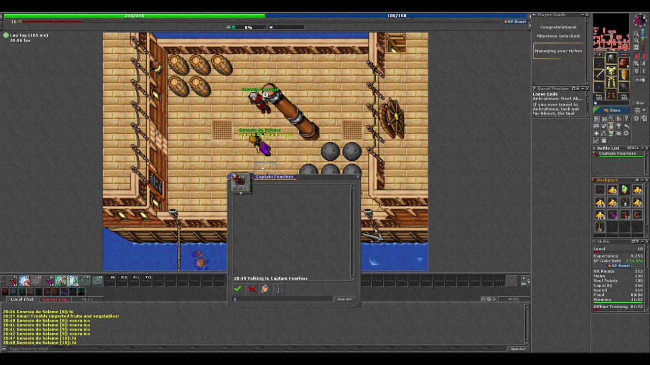
Task: Collapse the Player Guide panel
Action: click(x=582, y=15)
